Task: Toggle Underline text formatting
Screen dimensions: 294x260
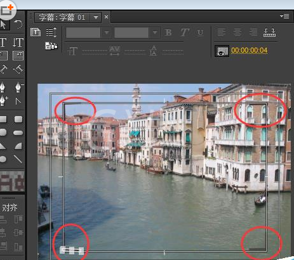Action: pos(200,32)
